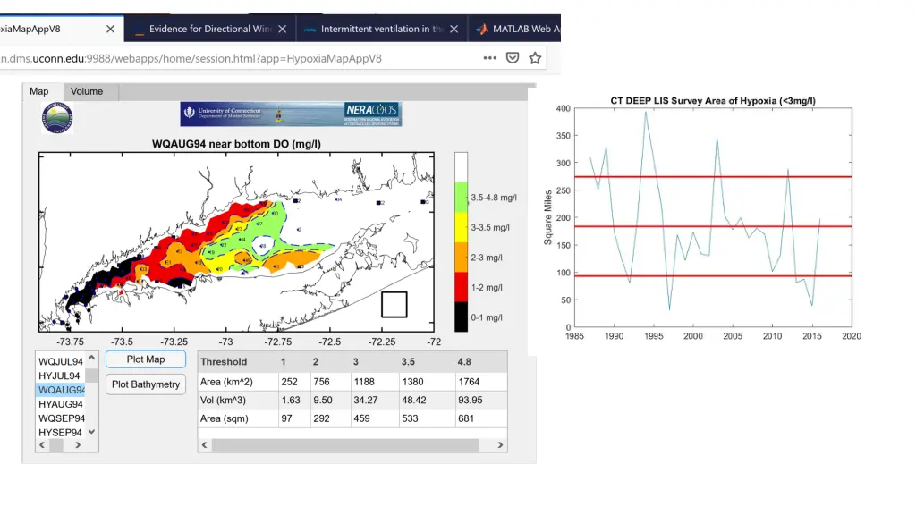Click table cell value 1188
The width and height of the screenshot is (916, 515).
point(364,381)
